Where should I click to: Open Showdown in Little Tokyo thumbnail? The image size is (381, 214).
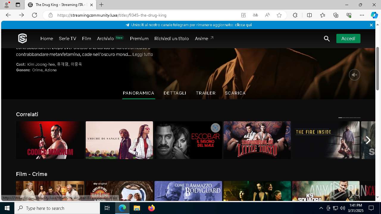pyautogui.click(x=257, y=140)
